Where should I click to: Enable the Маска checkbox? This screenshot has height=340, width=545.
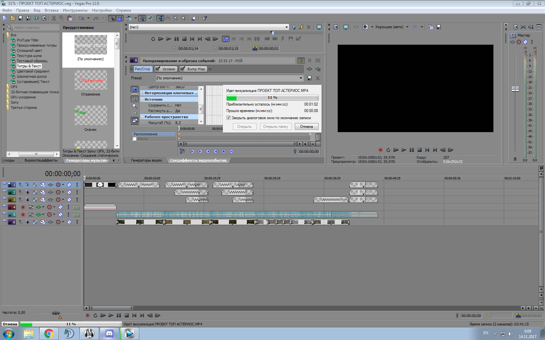click(x=134, y=139)
